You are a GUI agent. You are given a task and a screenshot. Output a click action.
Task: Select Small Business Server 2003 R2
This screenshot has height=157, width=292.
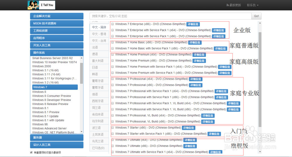[52, 58]
